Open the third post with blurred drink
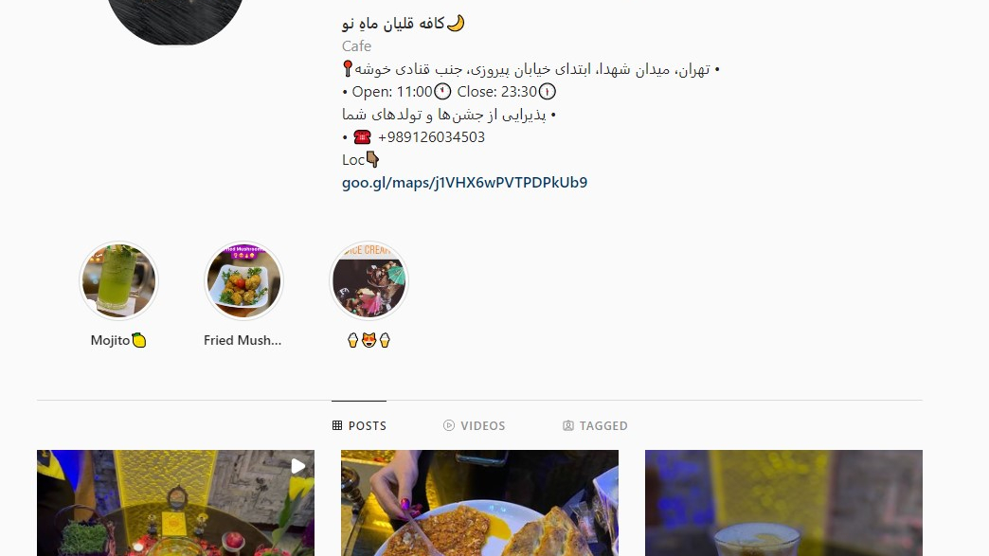 tap(783, 503)
